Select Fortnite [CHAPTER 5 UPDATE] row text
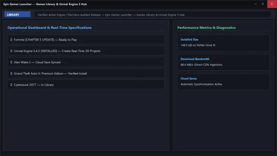The height and width of the screenshot is (156, 277). click(x=45, y=40)
